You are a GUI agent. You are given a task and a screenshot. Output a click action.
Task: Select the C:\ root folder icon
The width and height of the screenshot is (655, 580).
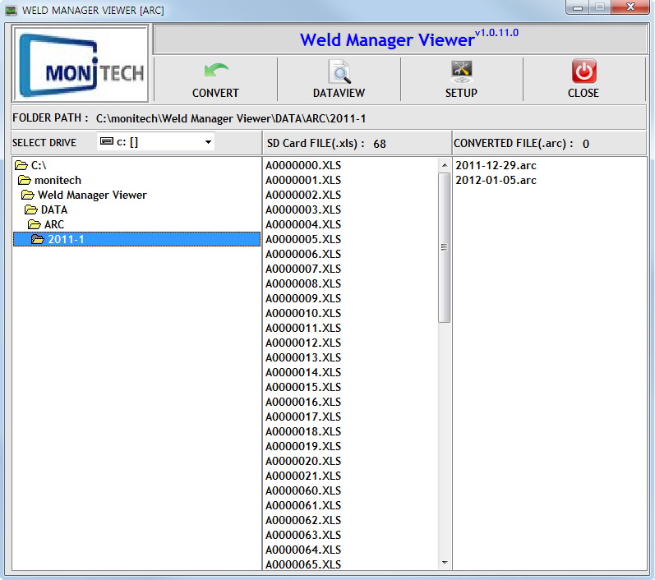(21, 165)
